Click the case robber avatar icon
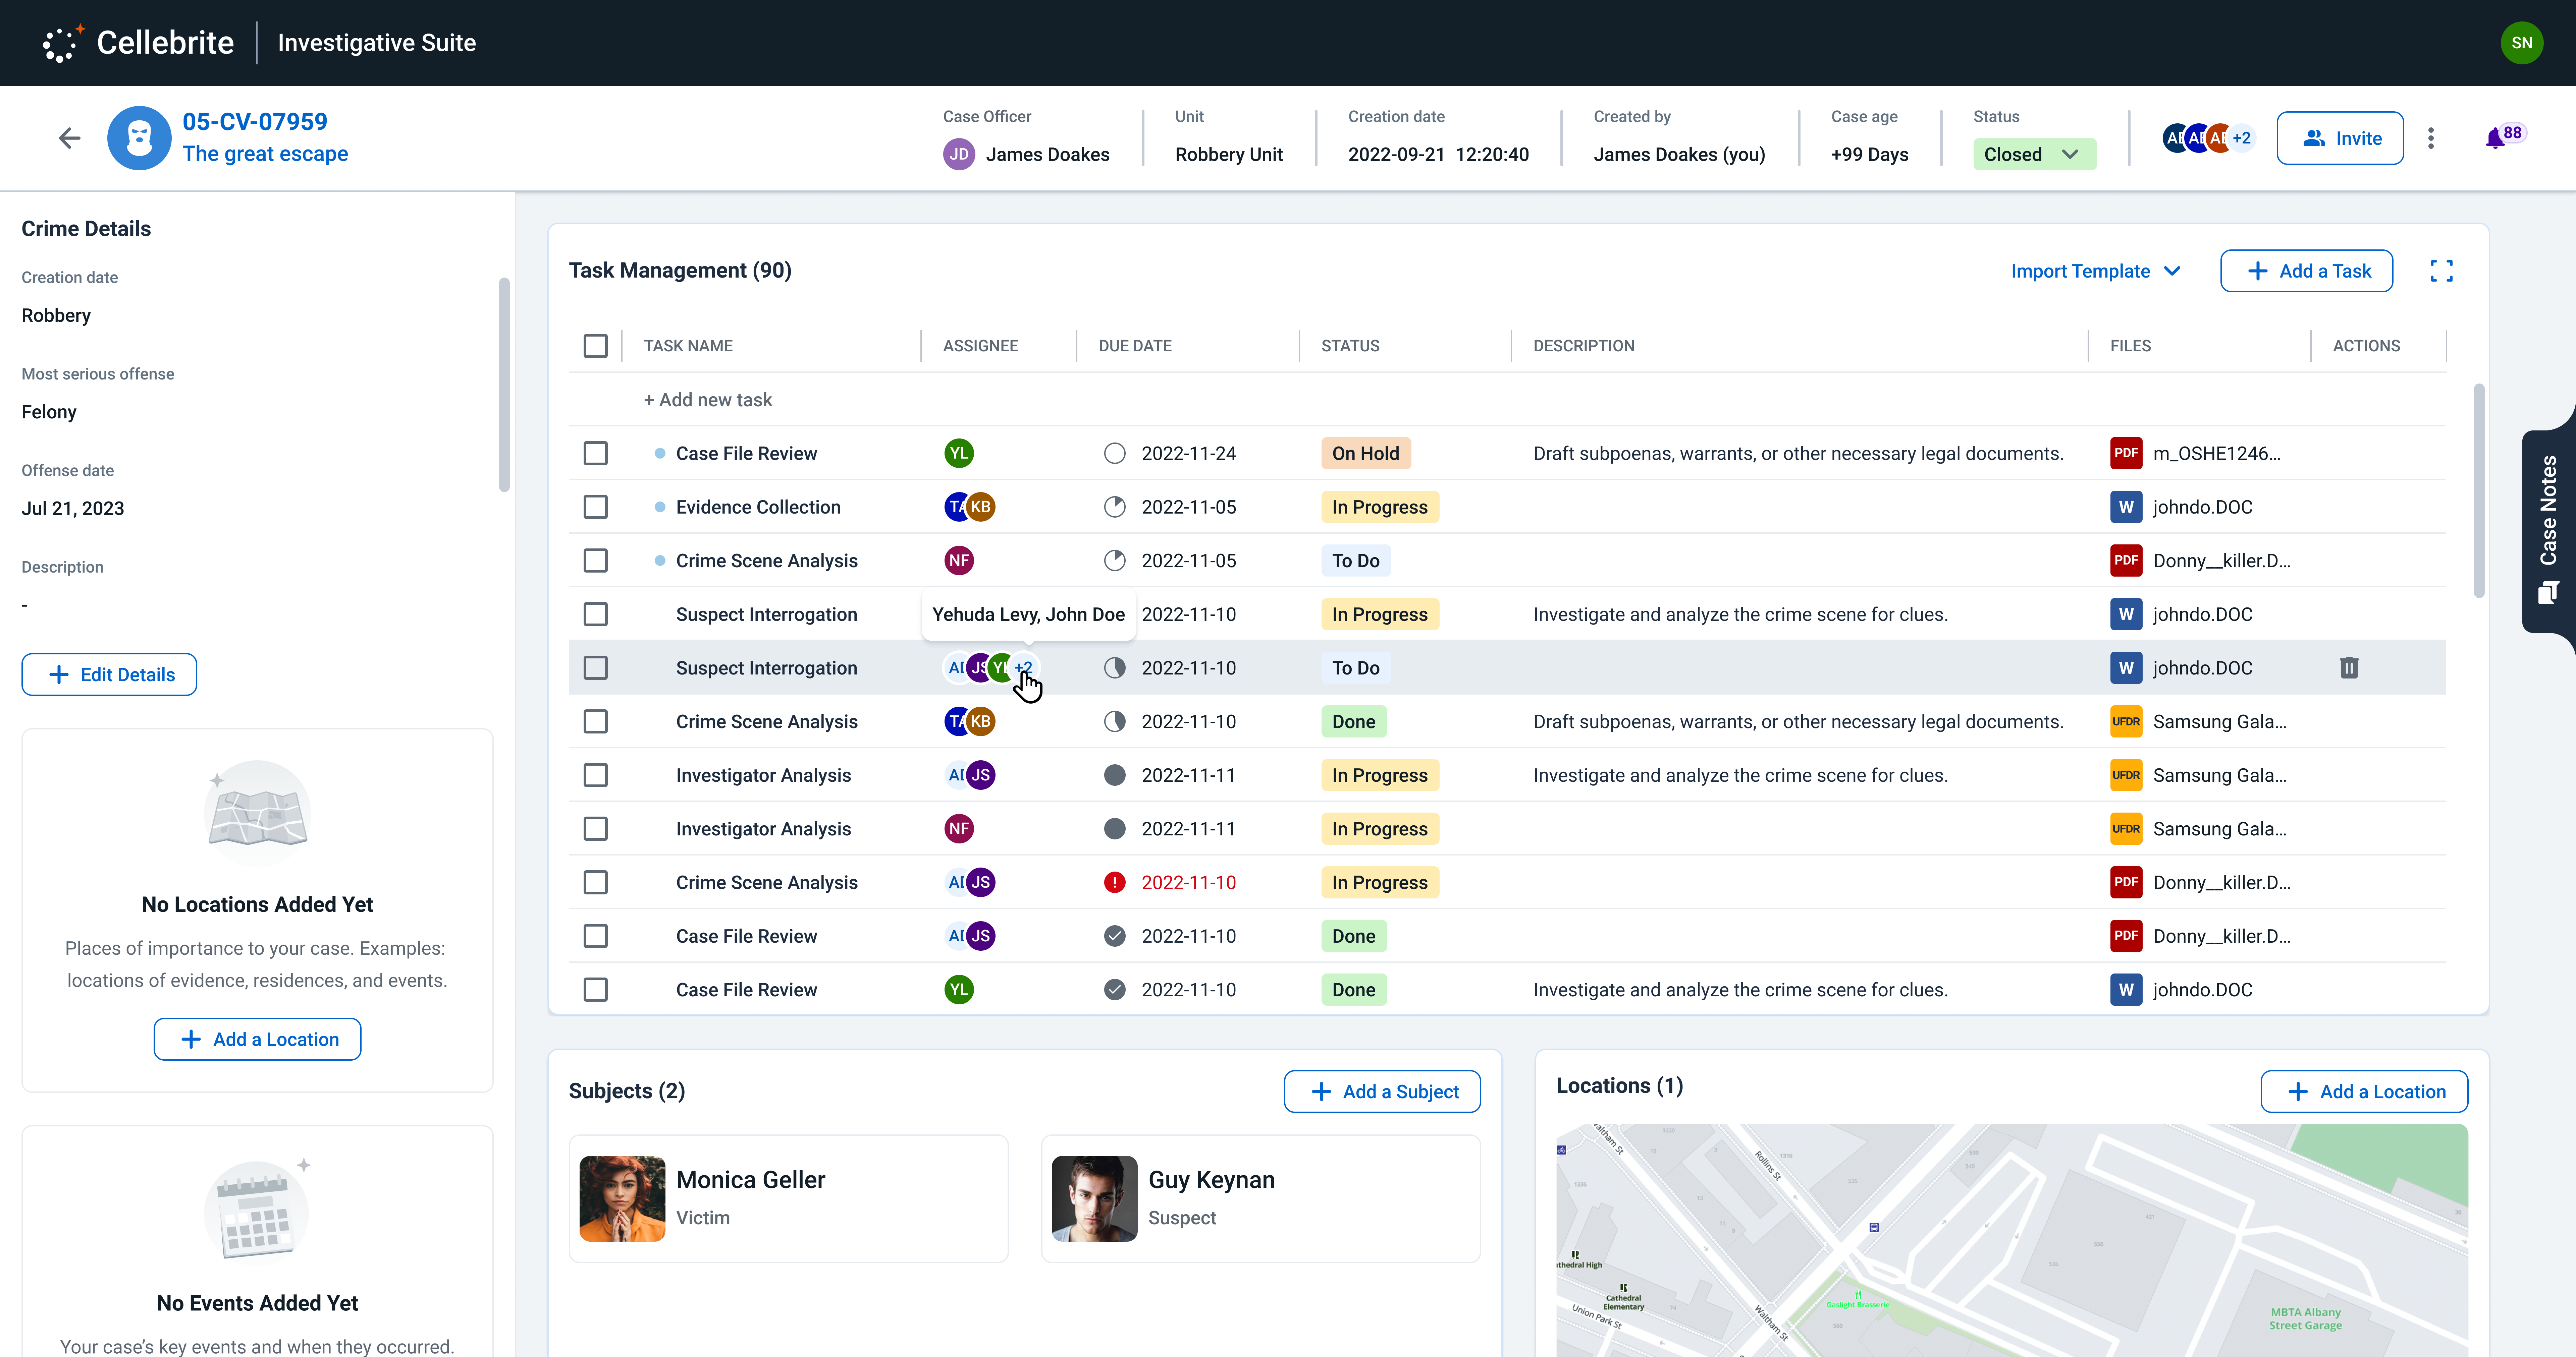Viewport: 2576px width, 1357px height. pos(139,138)
